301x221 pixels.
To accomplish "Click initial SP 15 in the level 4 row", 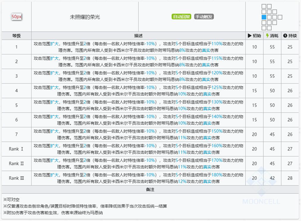I will click(x=254, y=91).
